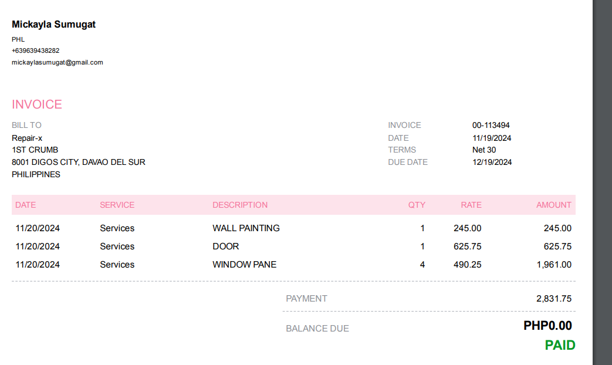Click the due date 12/19/2024
612x365 pixels.
point(492,162)
